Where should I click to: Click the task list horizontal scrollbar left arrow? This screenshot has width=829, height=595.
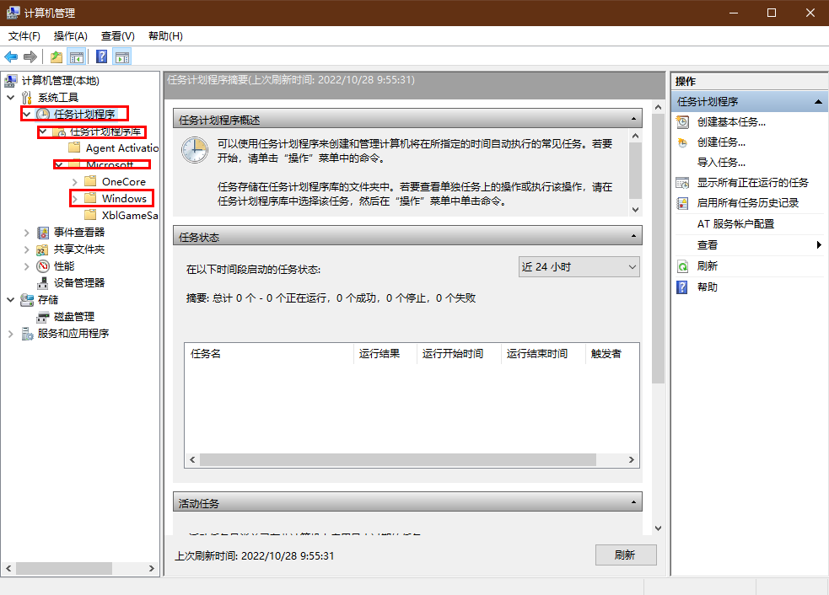(192, 459)
